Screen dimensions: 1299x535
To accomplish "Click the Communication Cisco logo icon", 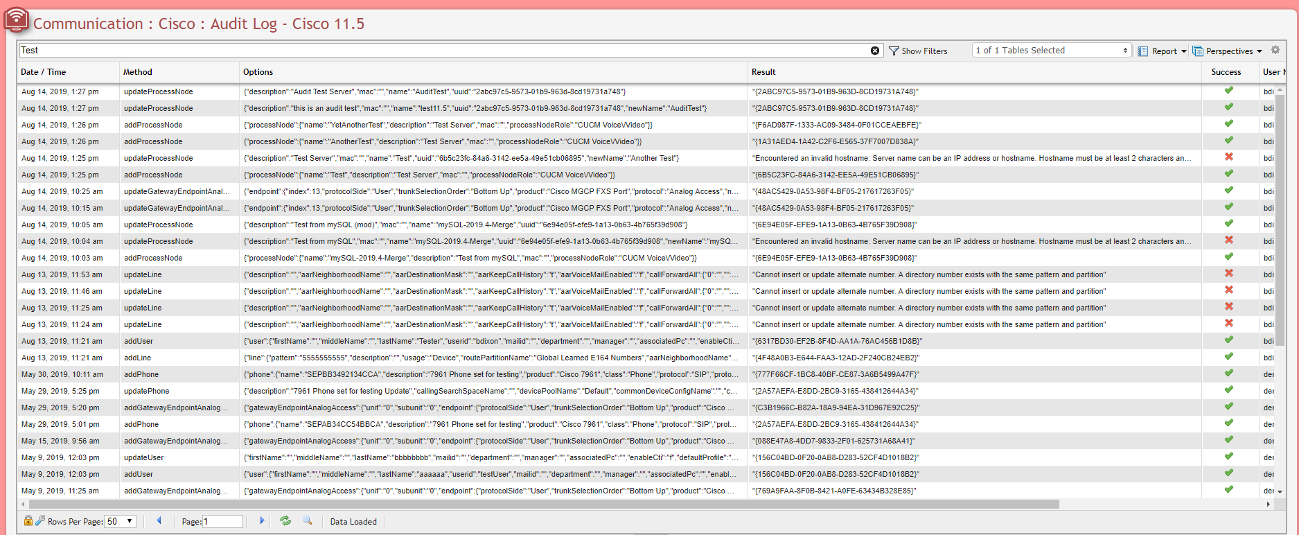I will click(x=16, y=20).
